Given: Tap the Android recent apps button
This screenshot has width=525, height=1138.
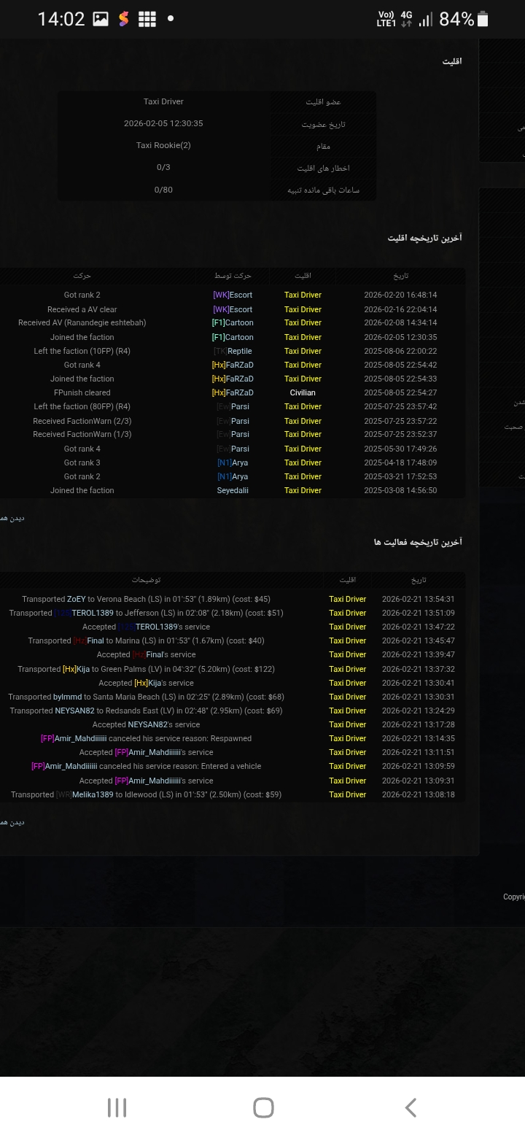Looking at the screenshot, I should [x=117, y=1107].
